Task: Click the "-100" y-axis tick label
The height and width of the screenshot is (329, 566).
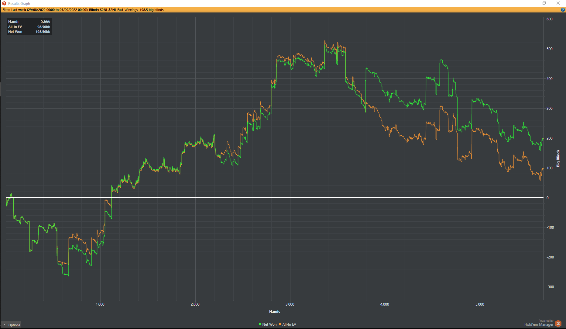Action: click(550, 227)
